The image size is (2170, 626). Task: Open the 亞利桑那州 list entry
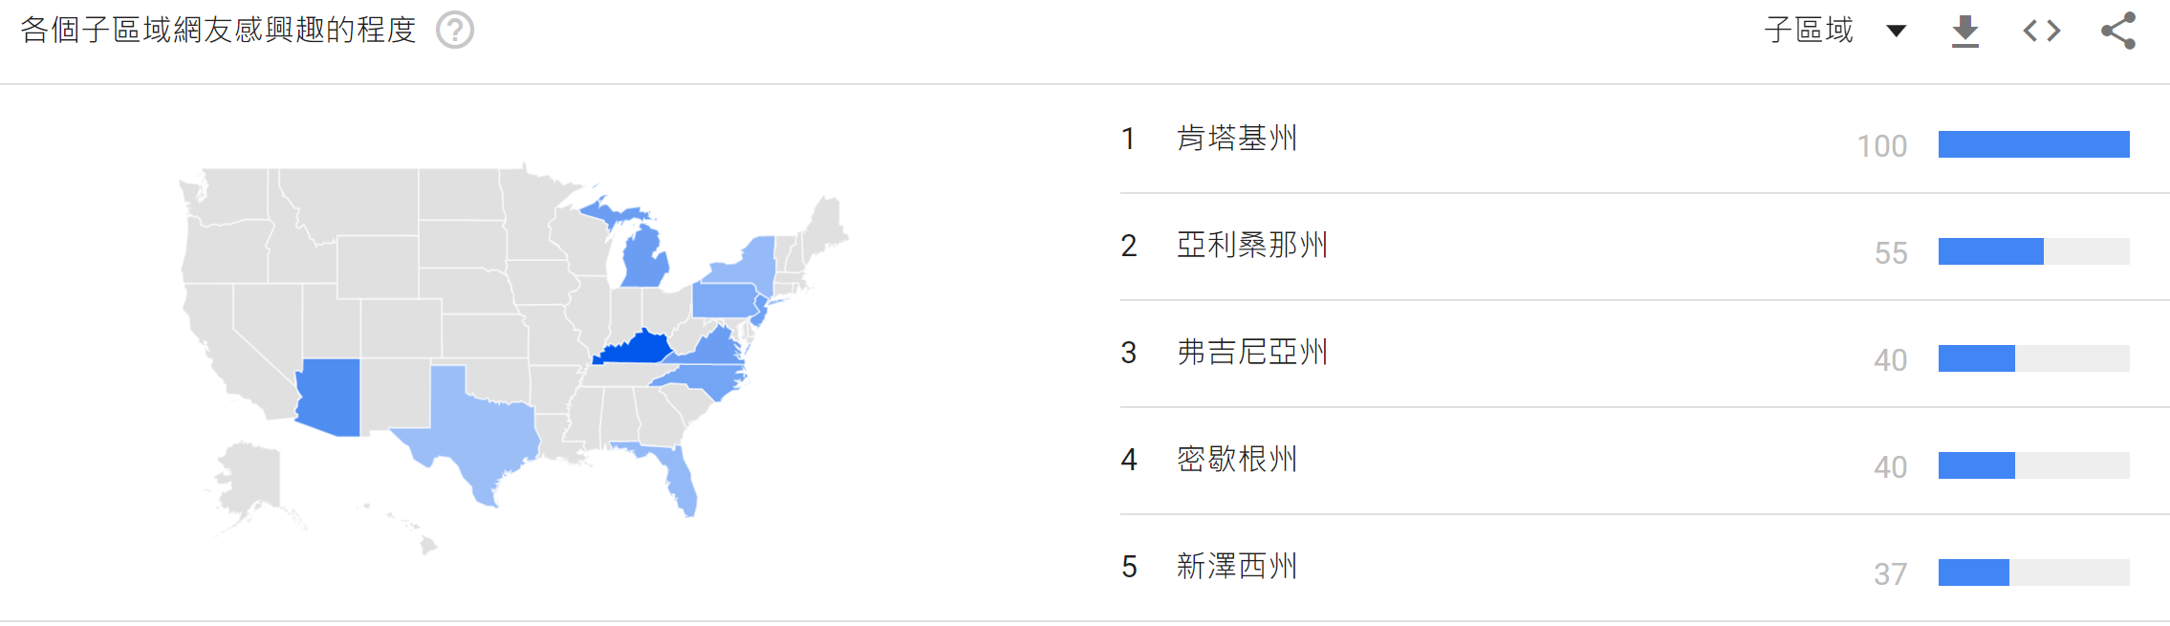pyautogui.click(x=1251, y=246)
